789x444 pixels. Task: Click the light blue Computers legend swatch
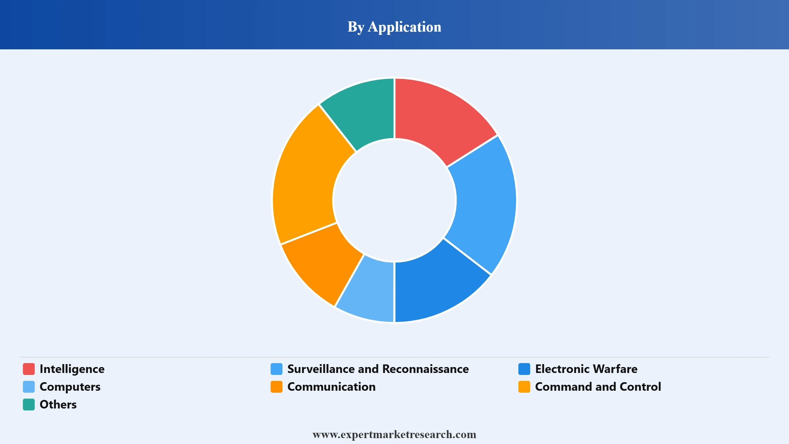coord(29,387)
